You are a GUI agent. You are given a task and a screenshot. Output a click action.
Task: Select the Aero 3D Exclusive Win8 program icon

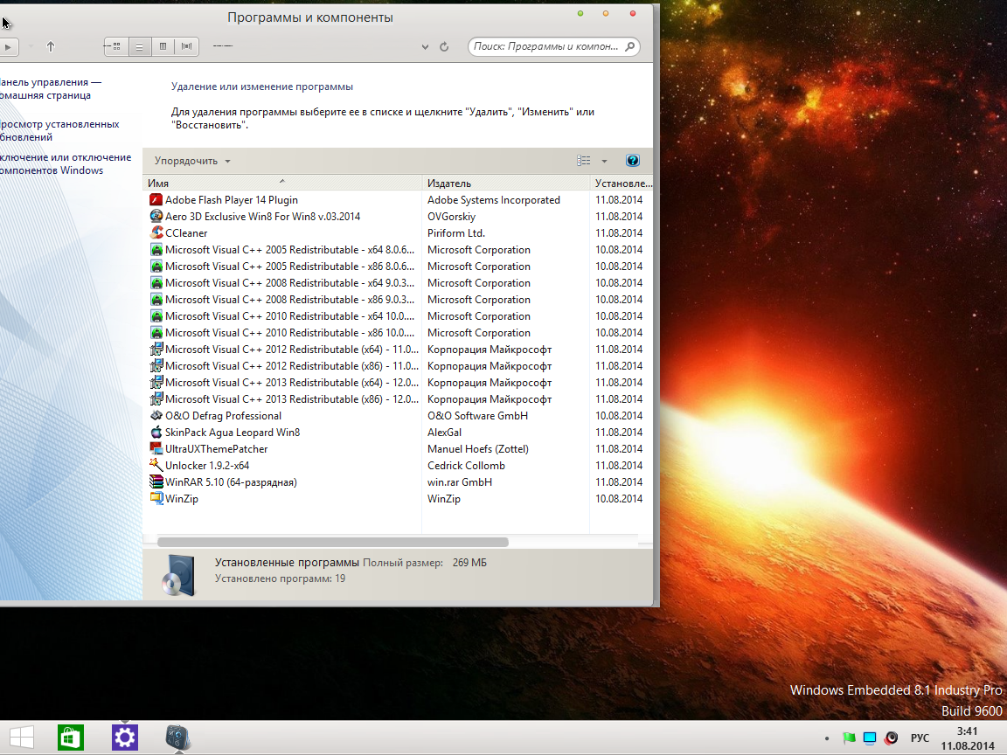point(156,217)
